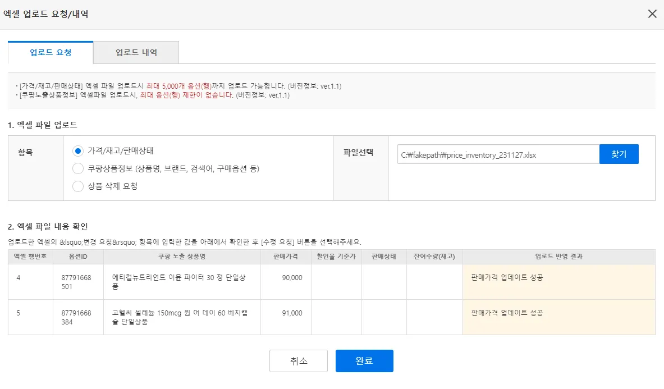Click the 고헬씨 셀레늄 product name cell
The height and width of the screenshot is (389, 664).
coord(182,317)
